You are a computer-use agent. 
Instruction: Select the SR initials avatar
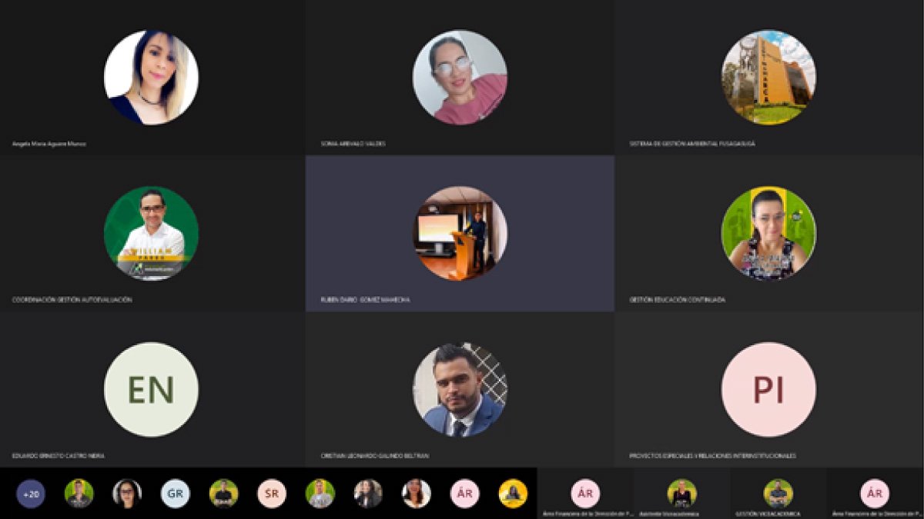click(272, 494)
